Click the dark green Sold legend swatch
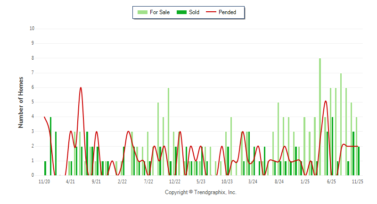 (180, 12)
